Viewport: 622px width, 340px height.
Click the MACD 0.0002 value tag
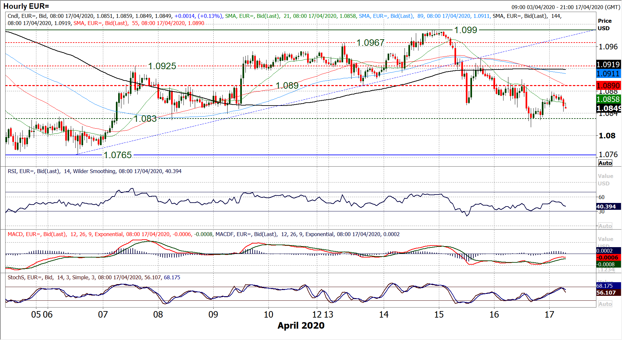608,251
